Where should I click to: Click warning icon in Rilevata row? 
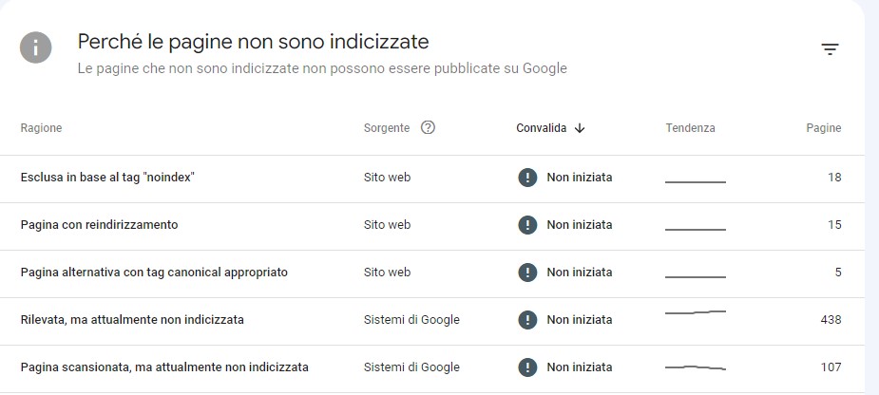pos(527,320)
